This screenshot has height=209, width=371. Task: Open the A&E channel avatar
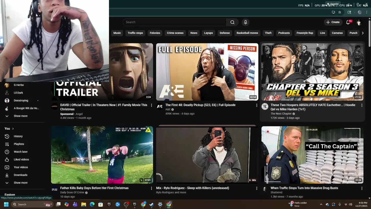point(160,107)
